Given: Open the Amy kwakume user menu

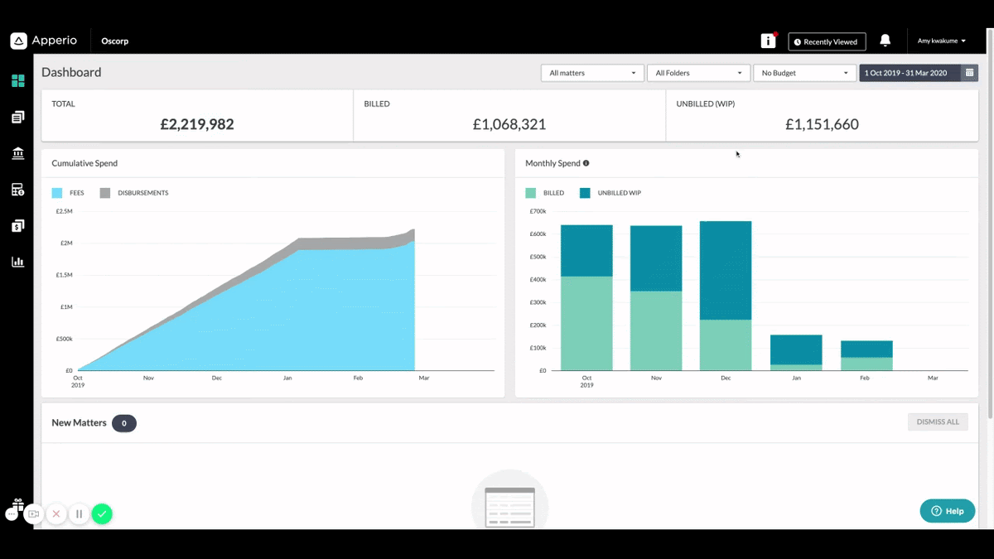Looking at the screenshot, I should 942,41.
